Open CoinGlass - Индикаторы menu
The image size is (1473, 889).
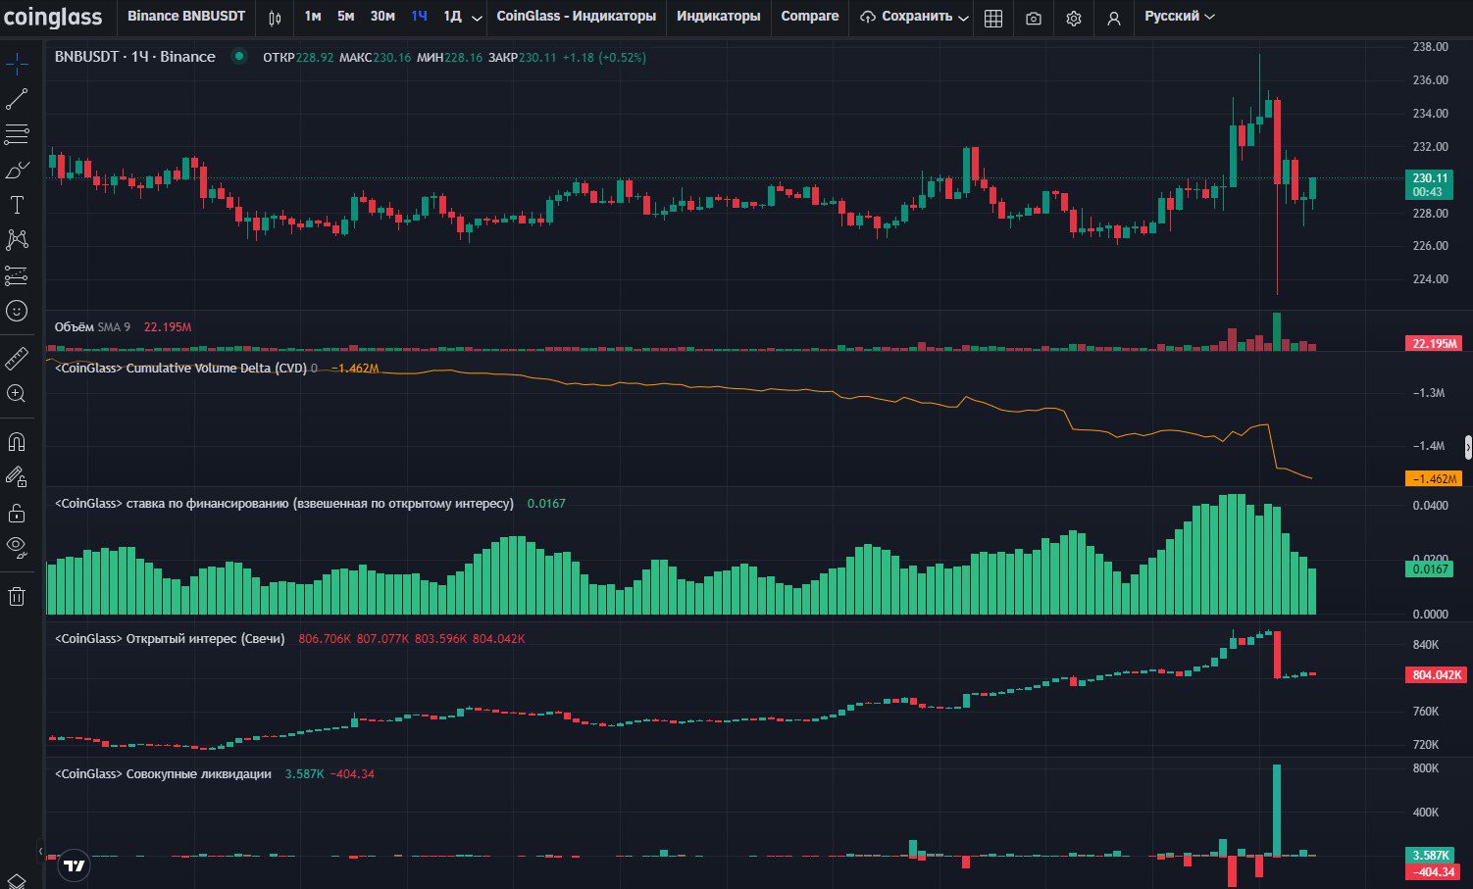(x=577, y=17)
